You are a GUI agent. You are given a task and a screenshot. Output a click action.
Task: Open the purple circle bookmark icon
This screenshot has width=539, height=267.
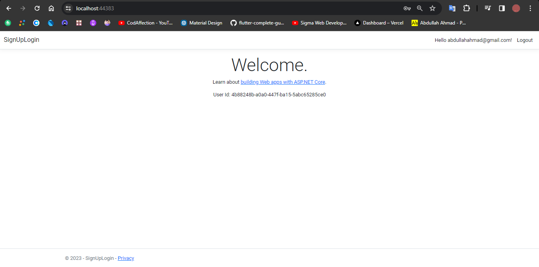(93, 23)
